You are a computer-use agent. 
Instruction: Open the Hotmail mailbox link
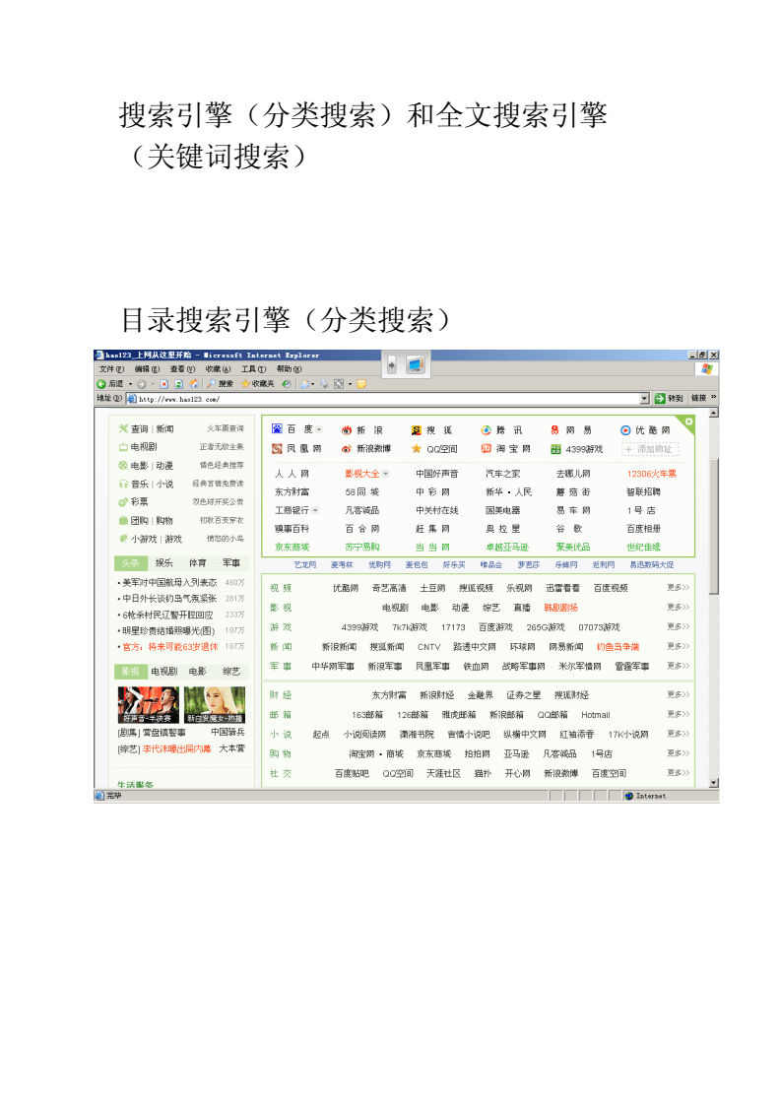point(596,715)
